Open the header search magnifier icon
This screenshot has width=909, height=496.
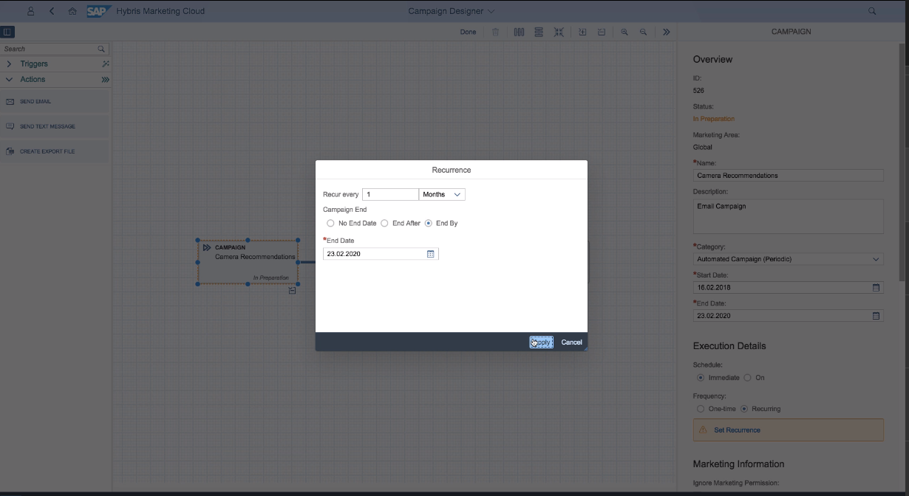(x=872, y=11)
